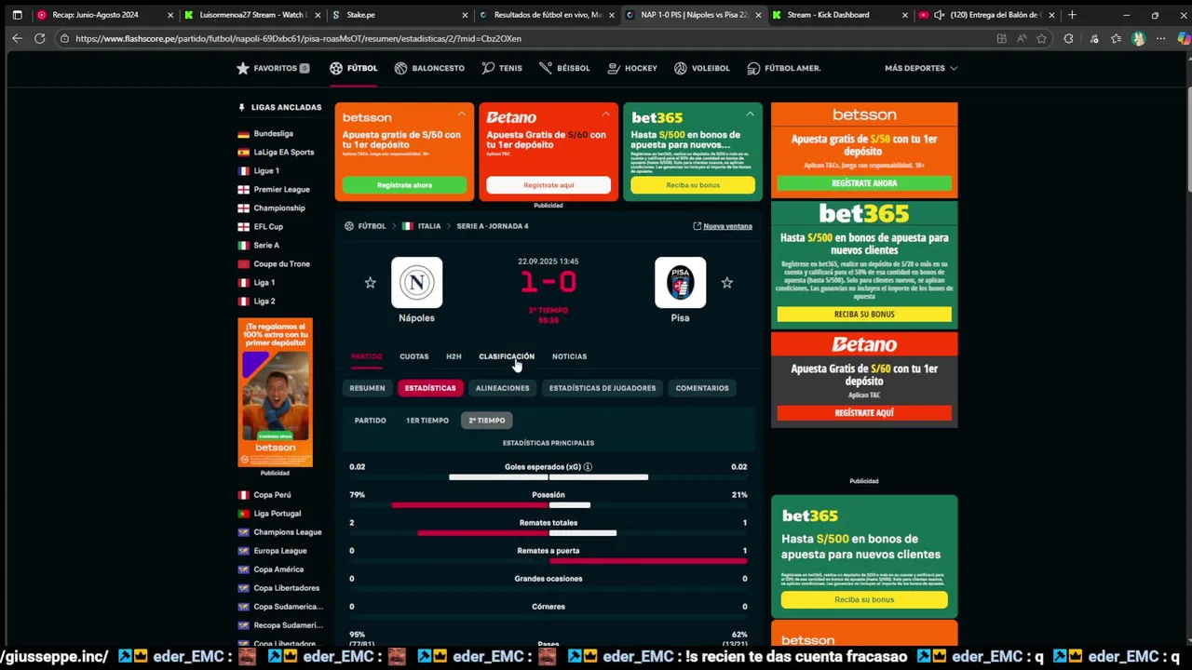This screenshot has height=670, width=1192.
Task: Open the Cuotas match tab
Action: 414,356
